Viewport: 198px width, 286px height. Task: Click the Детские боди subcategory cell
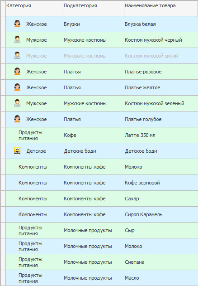94,151
